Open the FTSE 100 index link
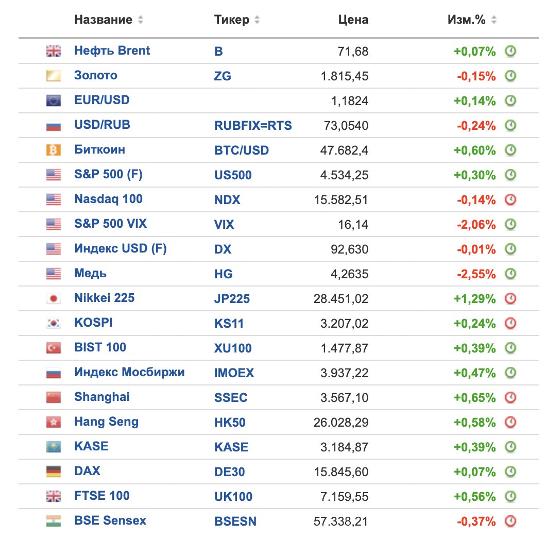Image resolution: width=545 pixels, height=538 pixels. click(x=102, y=496)
